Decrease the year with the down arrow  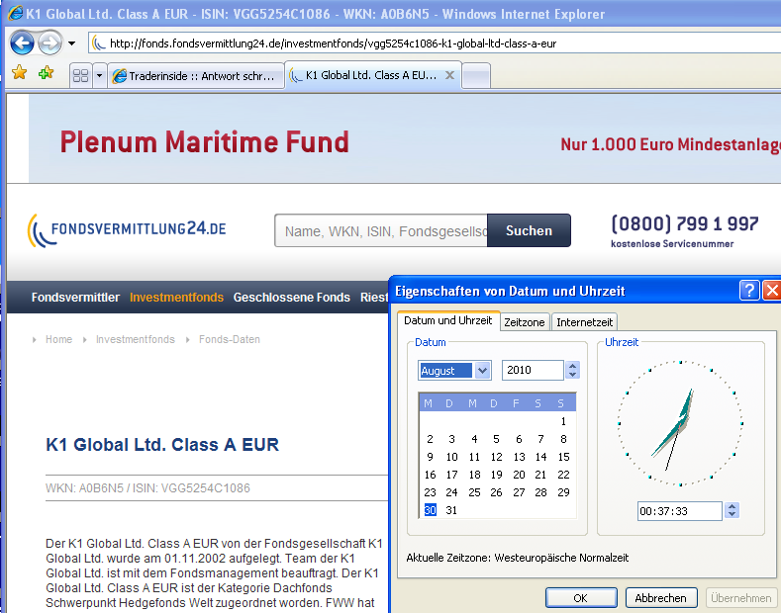coord(573,375)
